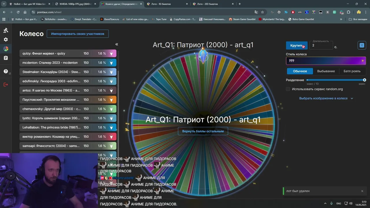Open settings gear in left sidebar
The width and height of the screenshot is (370, 208).
pyautogui.click(x=6, y=40)
